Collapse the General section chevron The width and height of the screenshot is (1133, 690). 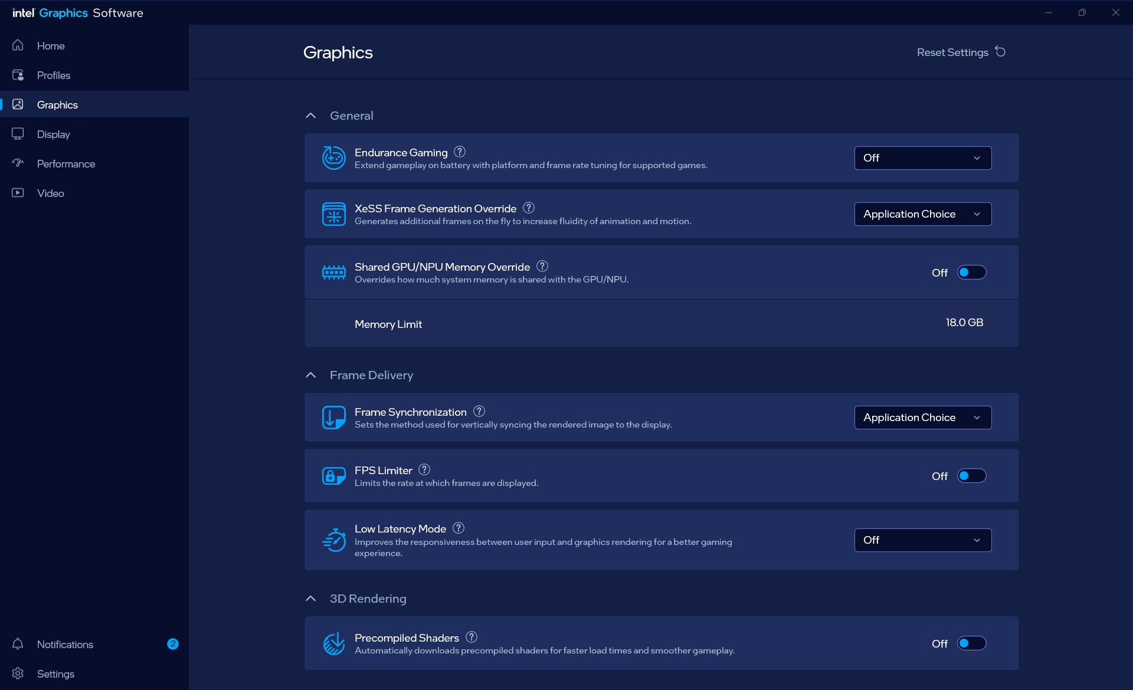(x=311, y=116)
